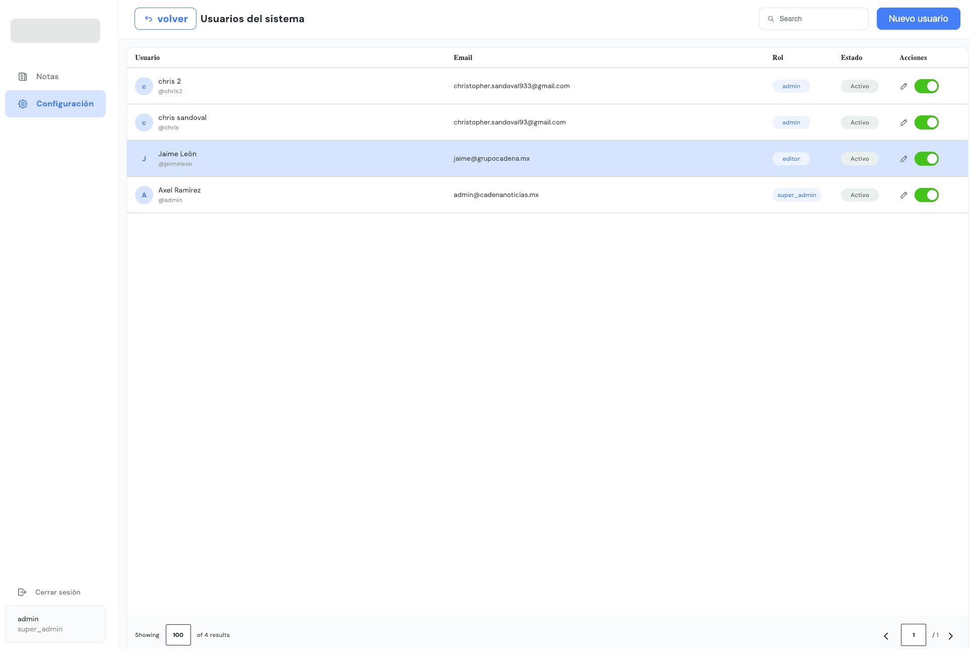This screenshot has height=649, width=970.
Task: Switch off Jaime León's account toggle
Action: (x=927, y=159)
